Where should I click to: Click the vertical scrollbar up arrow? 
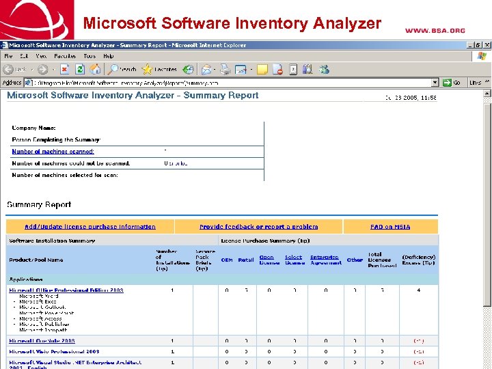pos(487,93)
